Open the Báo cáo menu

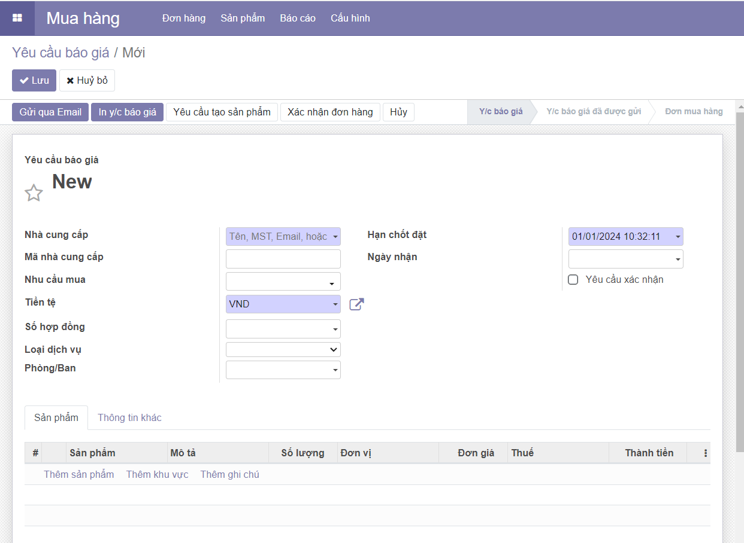click(298, 18)
